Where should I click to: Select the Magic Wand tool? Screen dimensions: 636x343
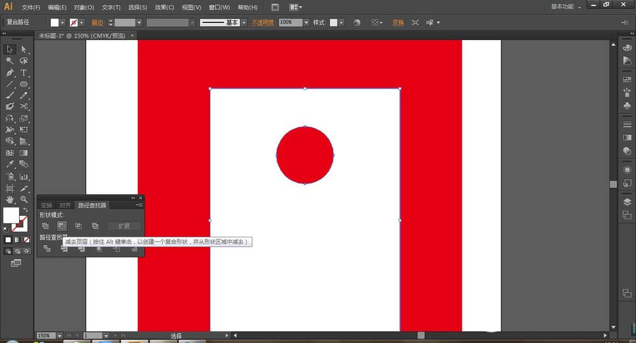point(10,61)
